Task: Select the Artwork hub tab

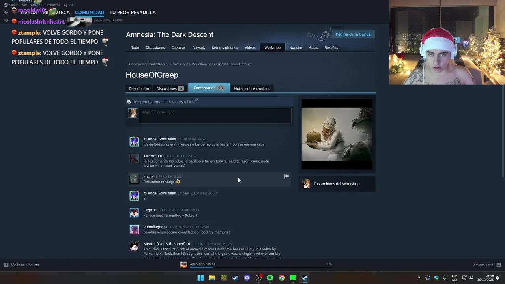Action: click(198, 47)
